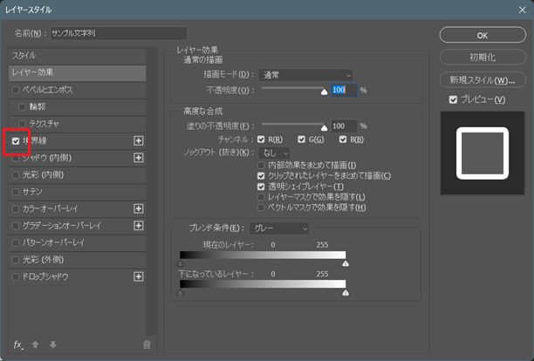The width and height of the screenshot is (534, 361).
Task: Click the plus icon beside カラーオーバーレイ
Action: pos(138,208)
